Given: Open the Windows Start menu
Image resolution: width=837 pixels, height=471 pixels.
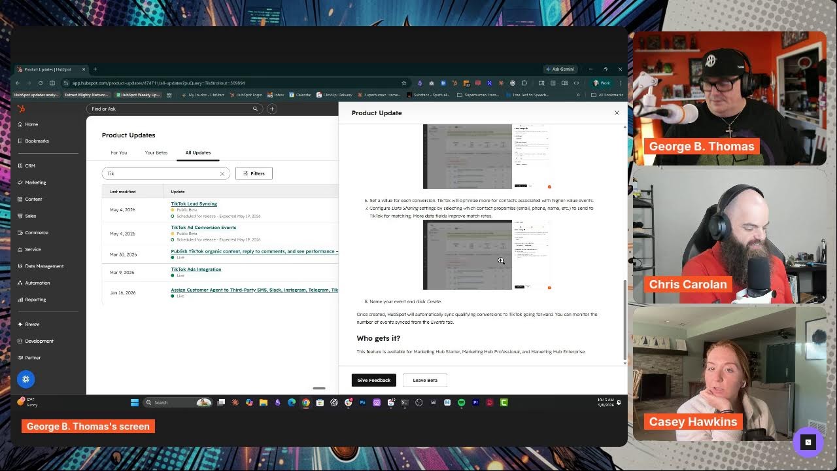Looking at the screenshot, I should 135,402.
